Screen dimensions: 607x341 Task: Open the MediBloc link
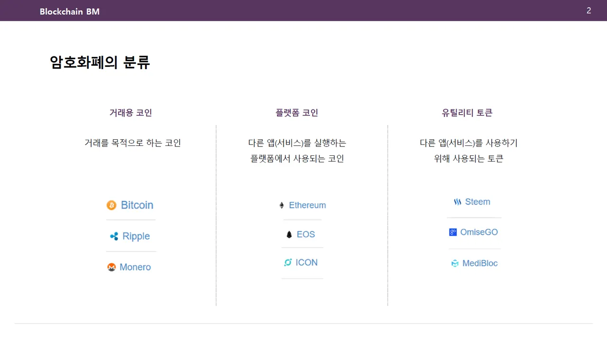pyautogui.click(x=480, y=263)
